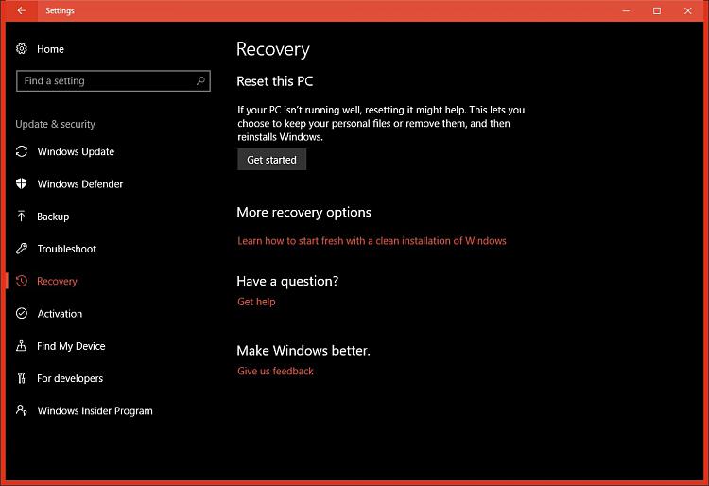Click the Activation checkmark circle icon
Image resolution: width=709 pixels, height=486 pixels.
click(21, 313)
